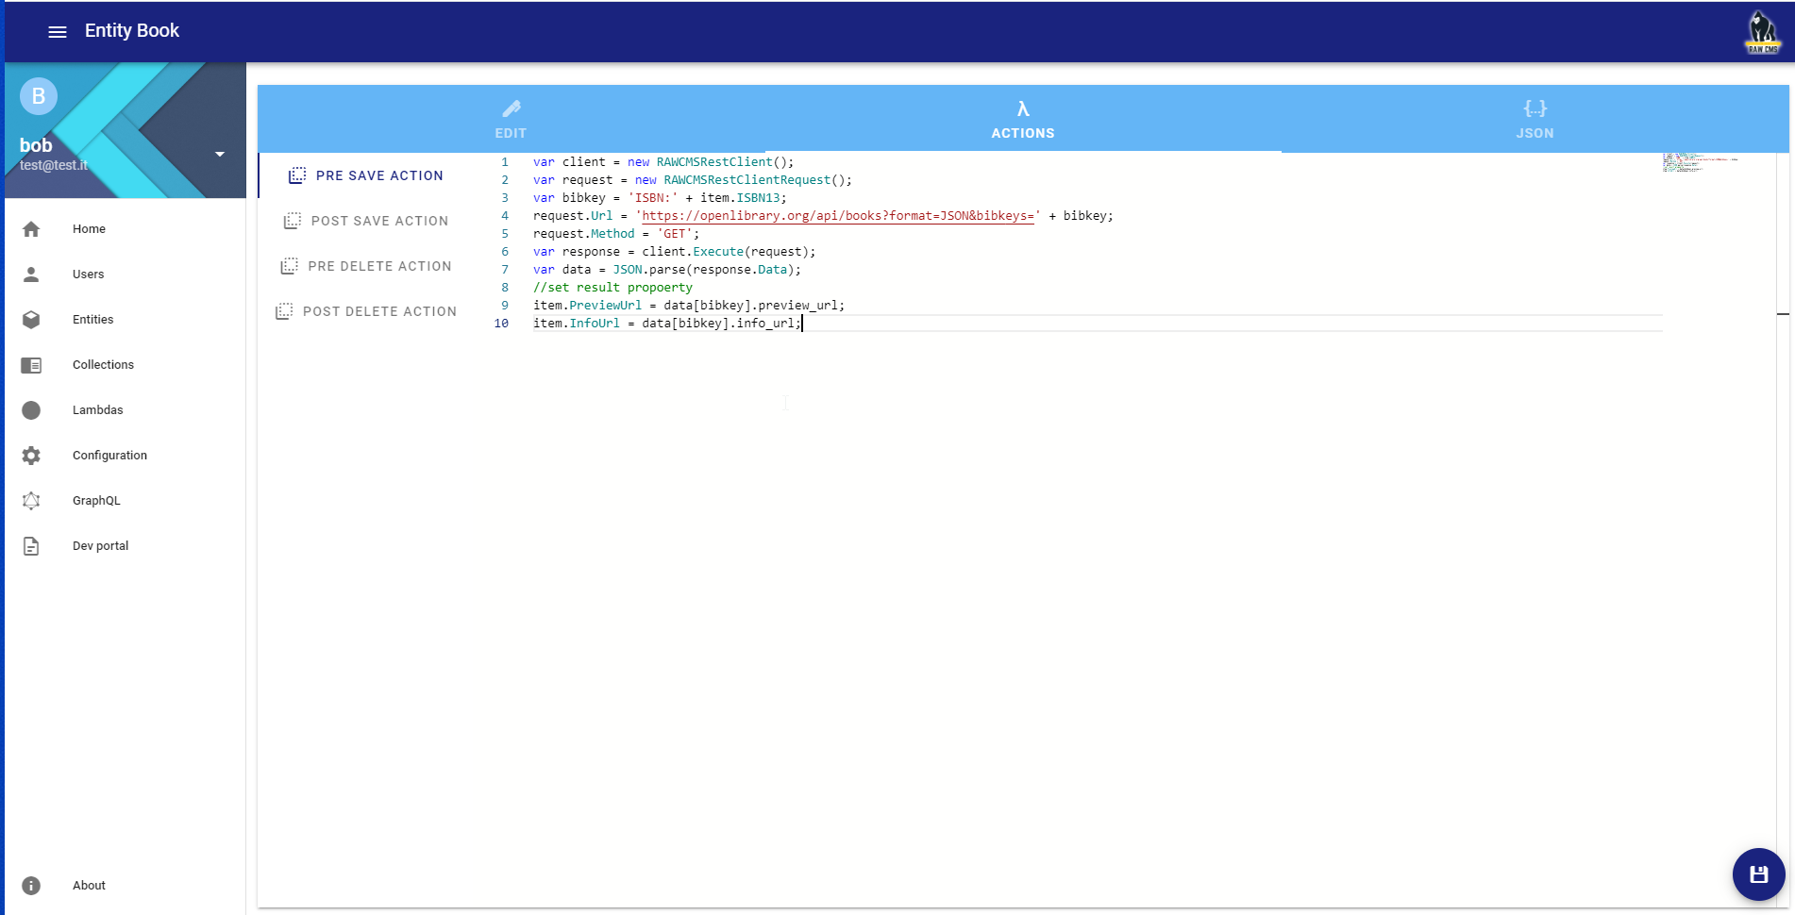1795x915 pixels.
Task: Click 'JSON.parse(response.Data)' in line 7
Action: click(x=703, y=270)
